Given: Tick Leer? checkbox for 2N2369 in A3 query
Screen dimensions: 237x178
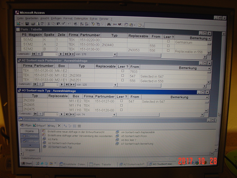Looking at the screenshot, I should [x=121, y=101].
